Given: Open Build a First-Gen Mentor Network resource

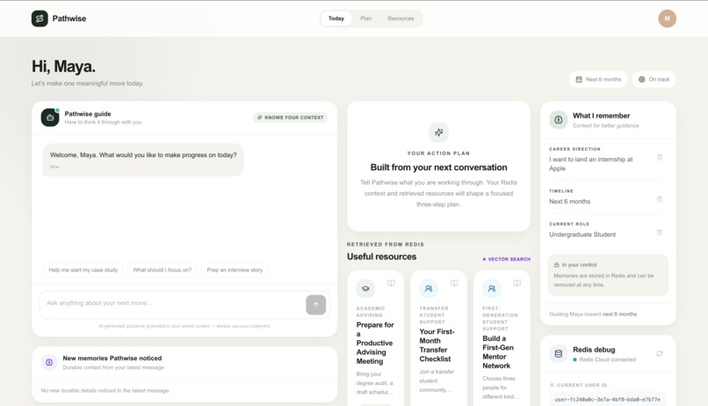Looking at the screenshot, I should pos(497,352).
